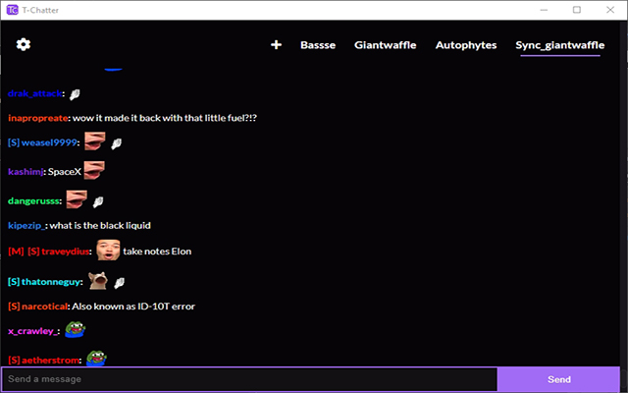Click the frog emote in x_crawley_'s message

76,330
